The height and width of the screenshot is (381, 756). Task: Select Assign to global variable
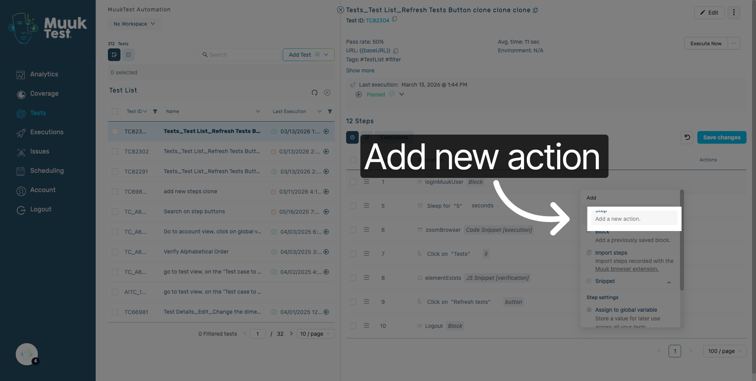pyautogui.click(x=626, y=310)
